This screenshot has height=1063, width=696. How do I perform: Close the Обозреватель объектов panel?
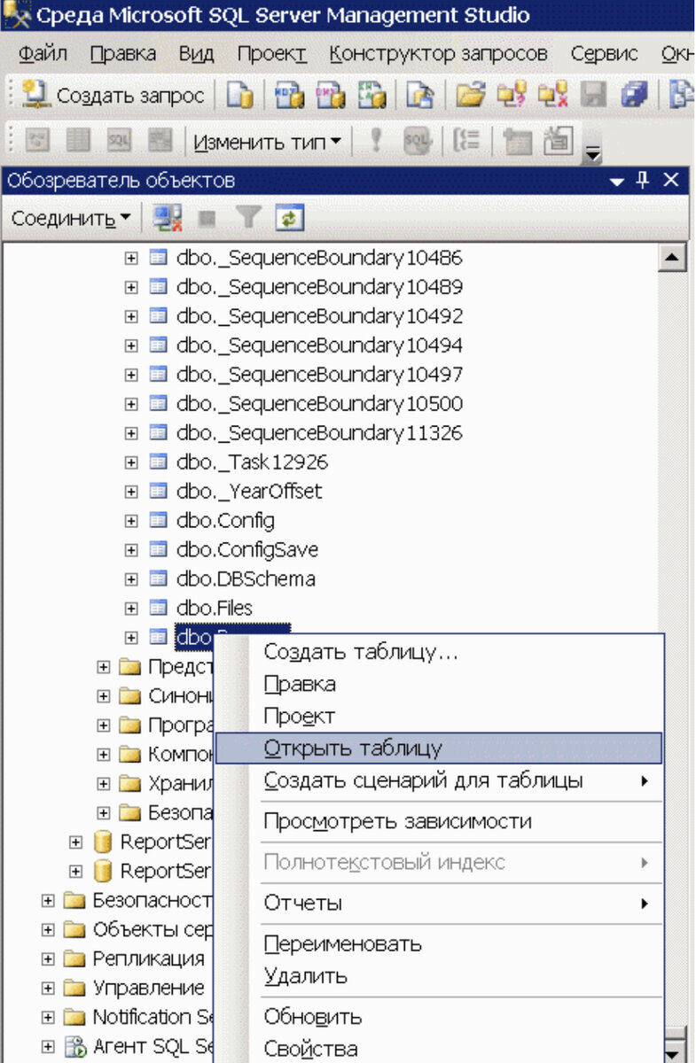point(671,181)
